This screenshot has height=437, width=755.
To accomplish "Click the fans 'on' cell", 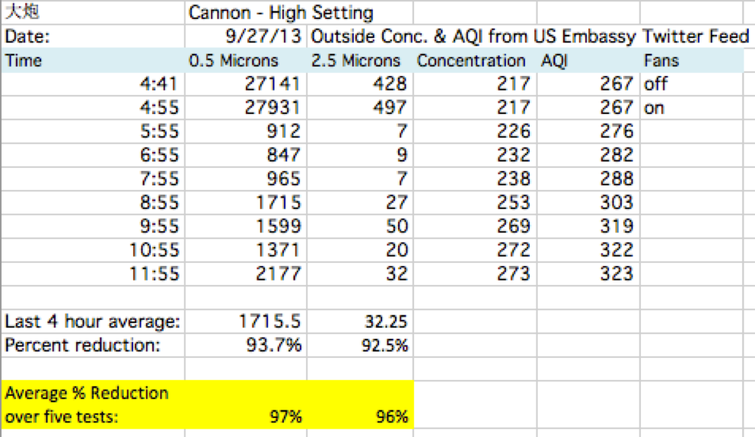I will pyautogui.click(x=692, y=108).
